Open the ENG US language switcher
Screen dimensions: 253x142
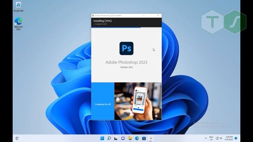tap(211, 138)
